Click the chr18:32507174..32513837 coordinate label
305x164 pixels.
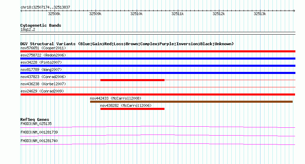tap(45, 8)
